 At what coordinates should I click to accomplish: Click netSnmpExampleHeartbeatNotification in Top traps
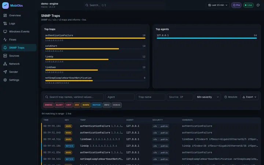tap(68, 78)
